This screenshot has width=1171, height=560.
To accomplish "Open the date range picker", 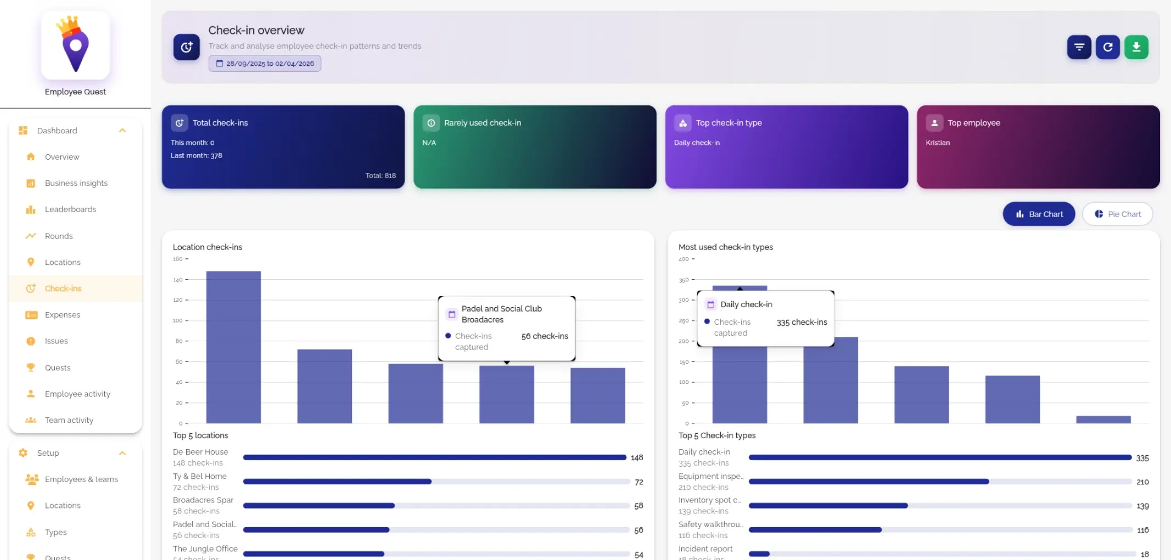I will [265, 63].
